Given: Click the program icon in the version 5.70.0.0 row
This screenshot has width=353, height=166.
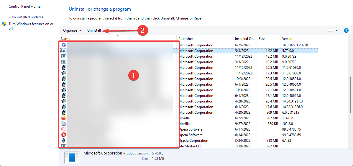Looking at the screenshot, I should click(x=63, y=51).
